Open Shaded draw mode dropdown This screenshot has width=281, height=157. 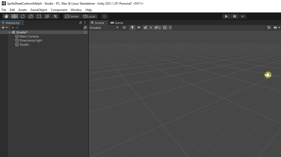(104, 28)
